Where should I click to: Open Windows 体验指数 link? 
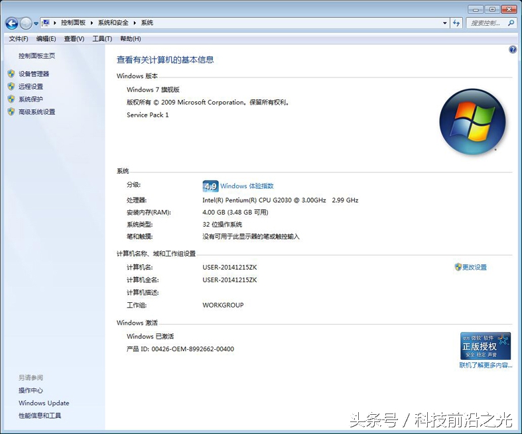coord(247,186)
